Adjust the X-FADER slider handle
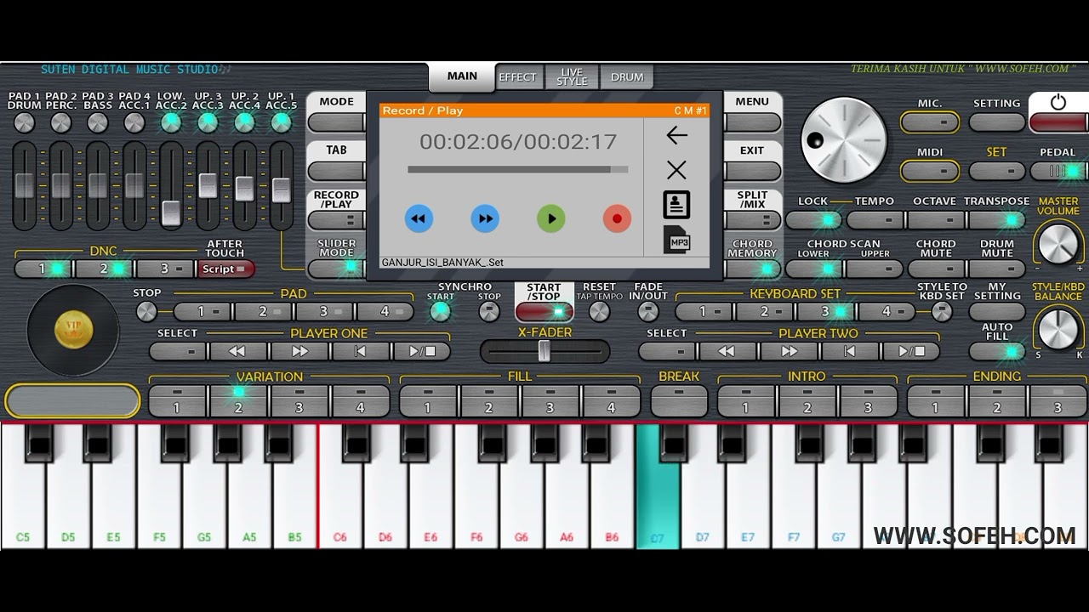The image size is (1089, 612). coord(544,351)
